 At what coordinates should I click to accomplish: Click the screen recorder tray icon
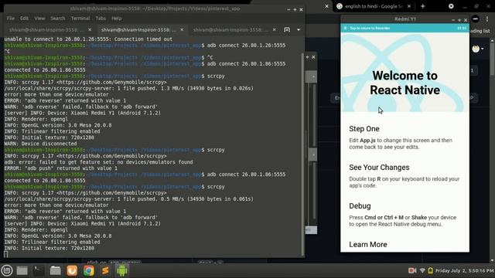(412, 270)
